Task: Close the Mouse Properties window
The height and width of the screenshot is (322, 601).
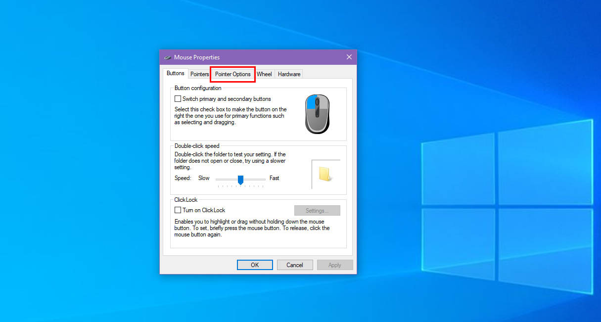Action: pyautogui.click(x=349, y=57)
